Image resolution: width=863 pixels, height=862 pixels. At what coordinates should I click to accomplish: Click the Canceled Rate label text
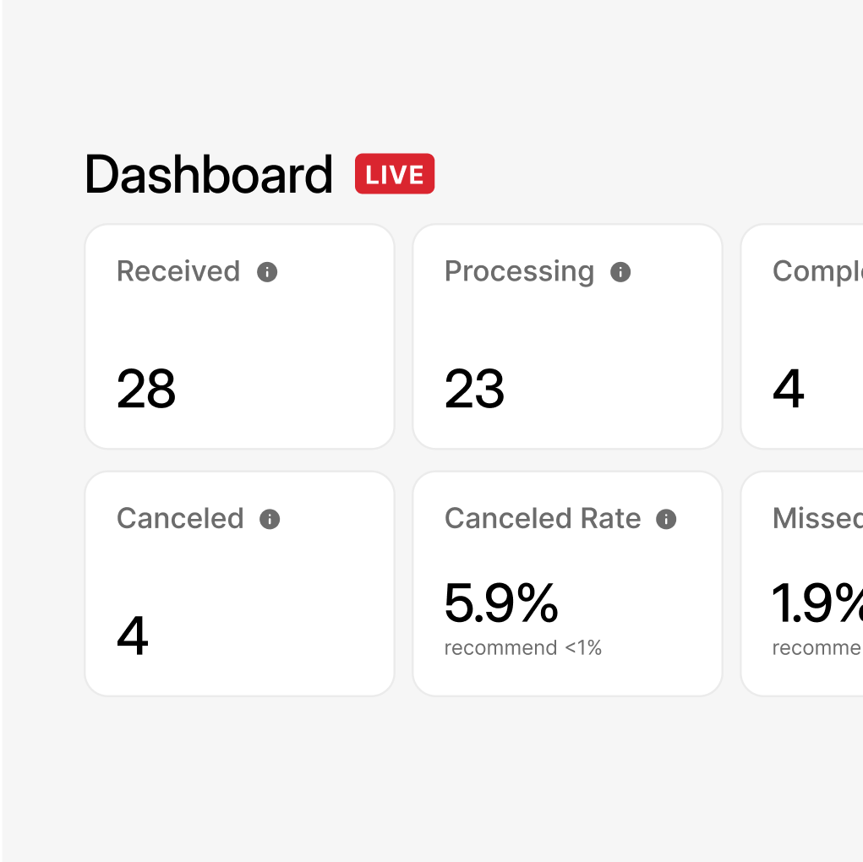pyautogui.click(x=543, y=518)
